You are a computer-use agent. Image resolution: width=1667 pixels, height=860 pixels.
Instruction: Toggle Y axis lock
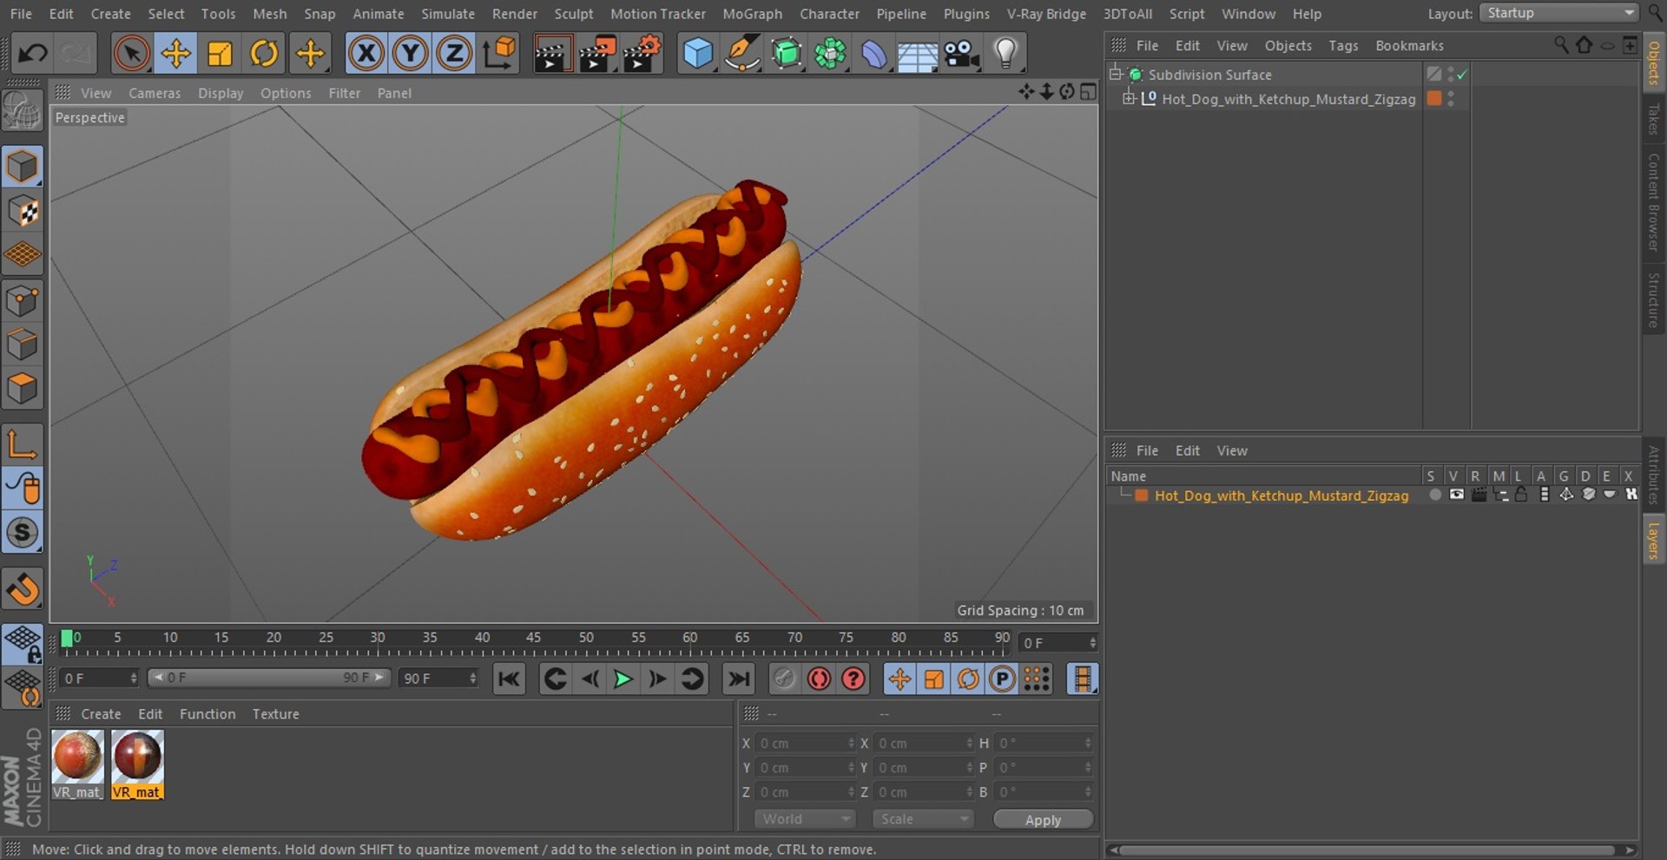410,54
